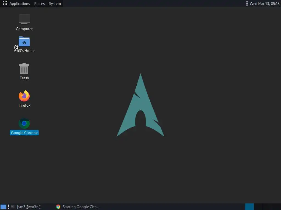This screenshot has width=281, height=210.
Task: Open the System menu
Action: click(55, 4)
